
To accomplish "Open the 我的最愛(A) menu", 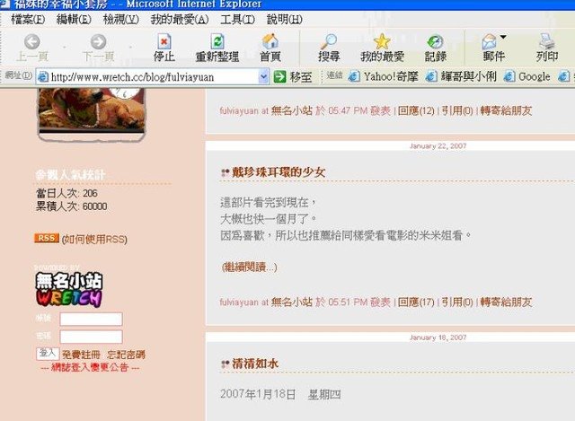I will point(180,19).
